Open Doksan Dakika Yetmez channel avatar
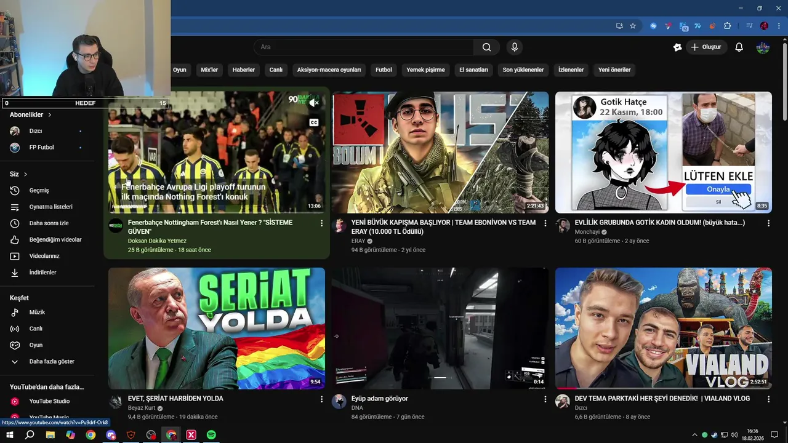788x443 pixels. pyautogui.click(x=116, y=226)
